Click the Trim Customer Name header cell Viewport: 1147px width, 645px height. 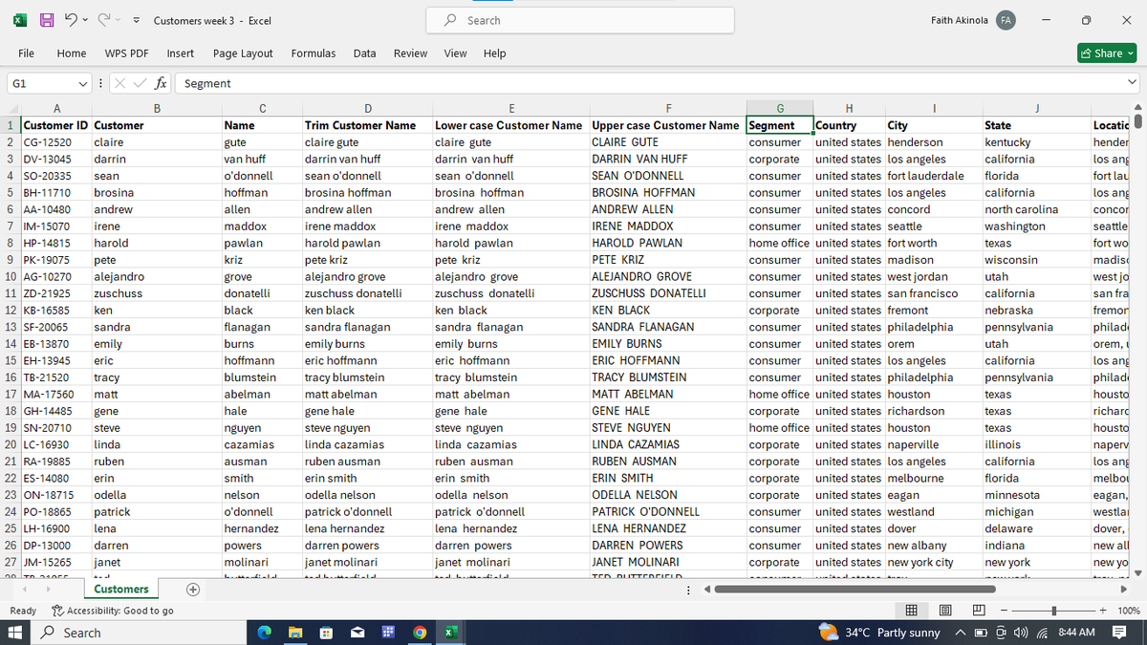point(367,125)
